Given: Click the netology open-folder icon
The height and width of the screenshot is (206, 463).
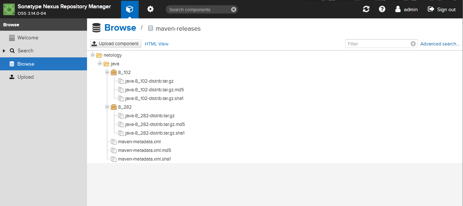Looking at the screenshot, I should pos(99,55).
